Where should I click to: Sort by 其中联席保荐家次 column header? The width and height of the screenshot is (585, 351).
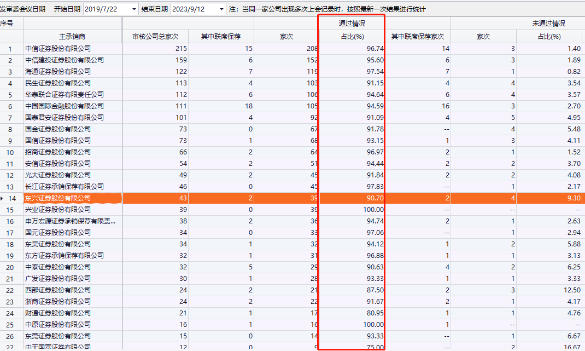pyautogui.click(x=418, y=37)
